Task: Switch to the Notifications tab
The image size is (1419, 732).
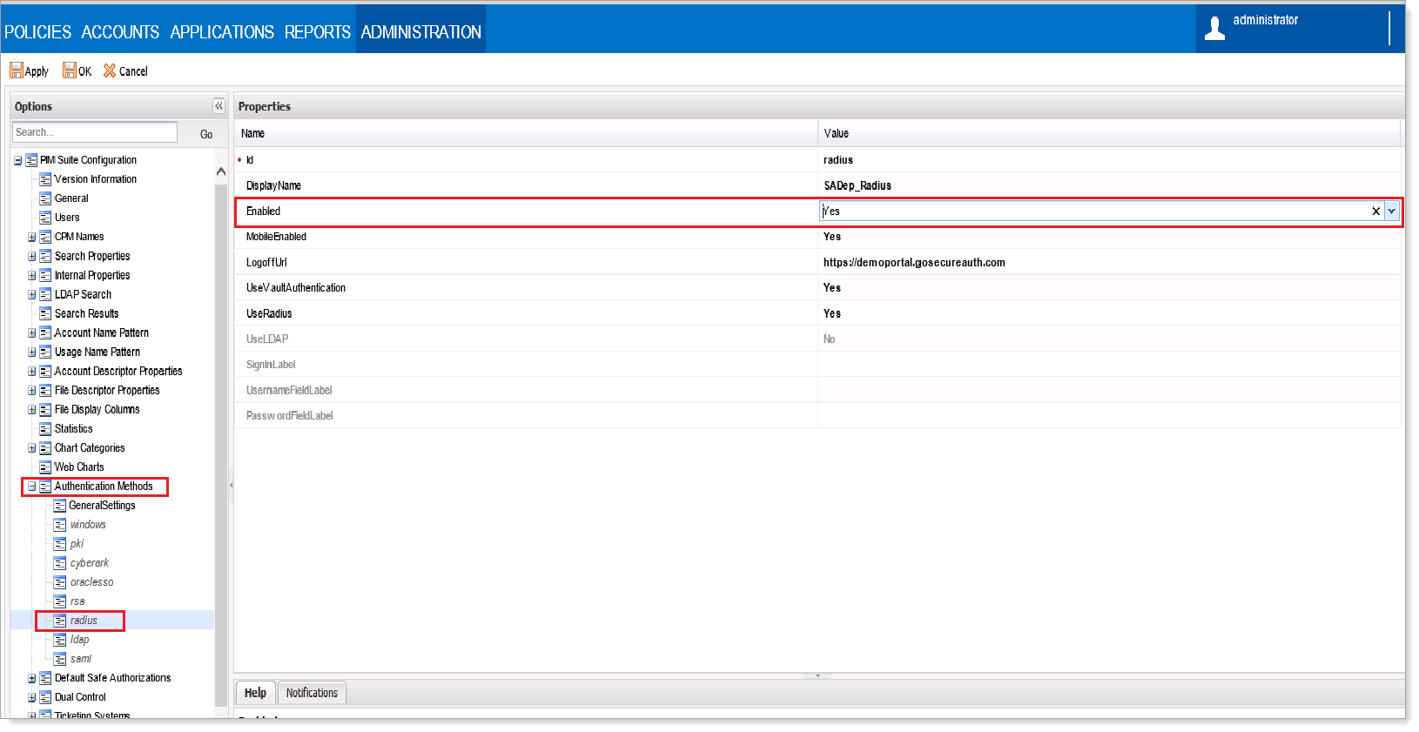Action: click(x=312, y=693)
